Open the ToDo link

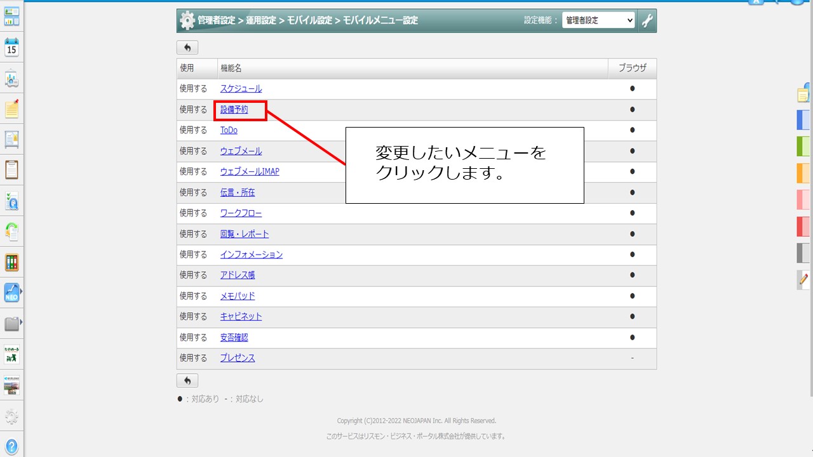pyautogui.click(x=229, y=130)
